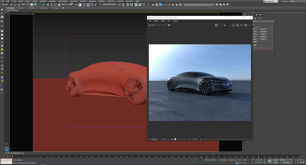
Task: Open the HSV dropdown in the frame buffer footer
Action: pos(195,139)
